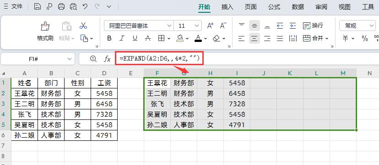Toggle Italic formatting
379x165 pixels.
point(122,38)
